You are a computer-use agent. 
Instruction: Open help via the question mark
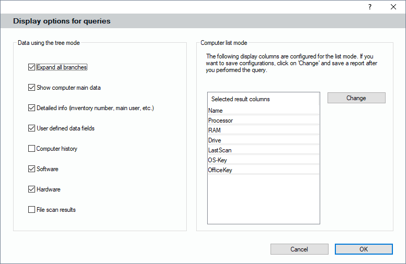pyautogui.click(x=370, y=7)
